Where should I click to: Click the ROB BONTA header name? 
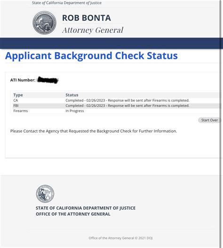[87, 18]
